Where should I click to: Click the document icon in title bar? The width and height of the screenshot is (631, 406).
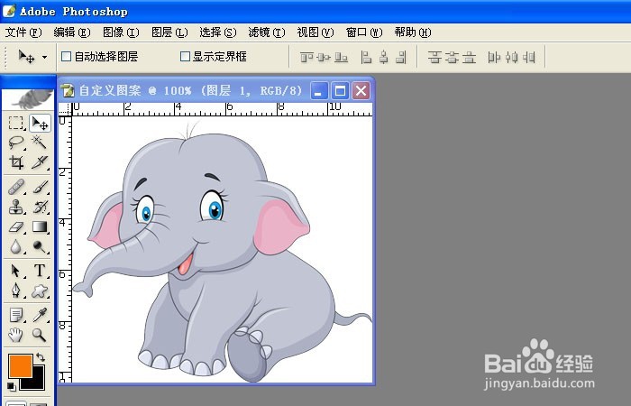click(69, 90)
